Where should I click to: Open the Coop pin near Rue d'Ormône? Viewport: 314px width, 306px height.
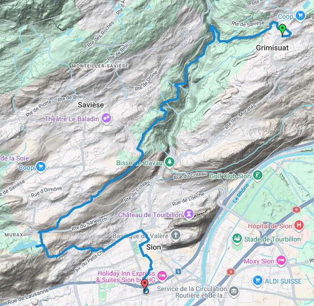click(41, 167)
